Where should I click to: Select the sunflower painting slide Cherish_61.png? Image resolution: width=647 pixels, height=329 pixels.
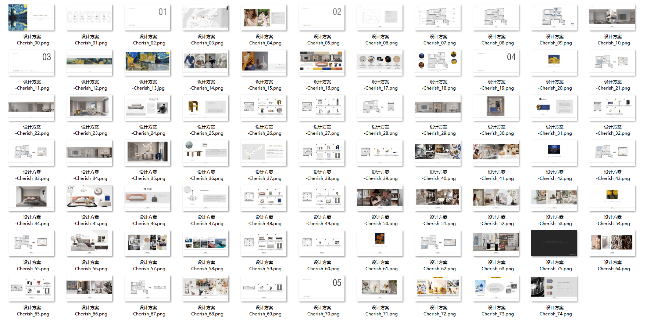pos(380,243)
